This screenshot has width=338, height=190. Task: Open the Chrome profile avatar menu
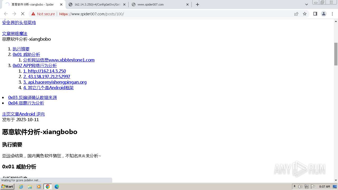point(323,14)
